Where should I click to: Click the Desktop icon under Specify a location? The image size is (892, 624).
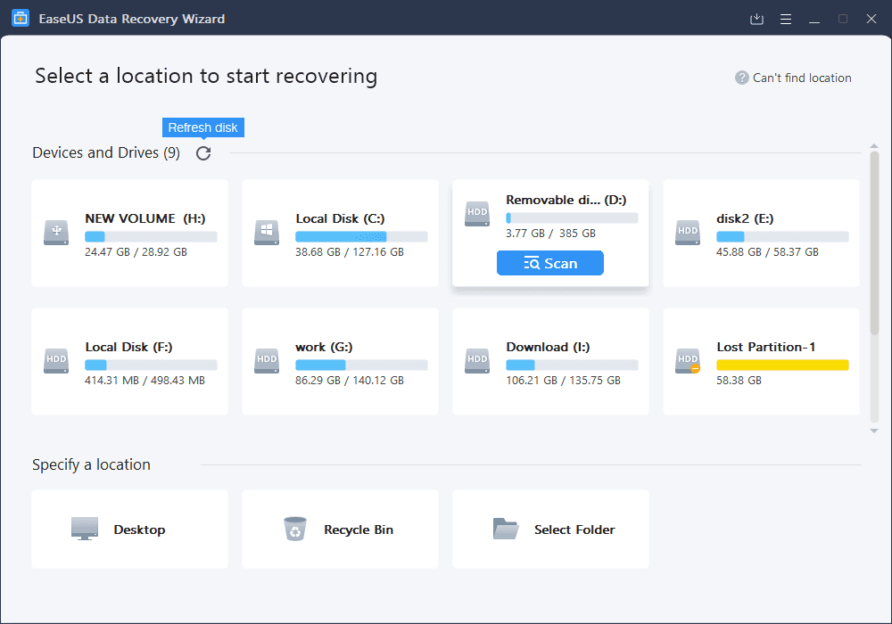tap(85, 528)
